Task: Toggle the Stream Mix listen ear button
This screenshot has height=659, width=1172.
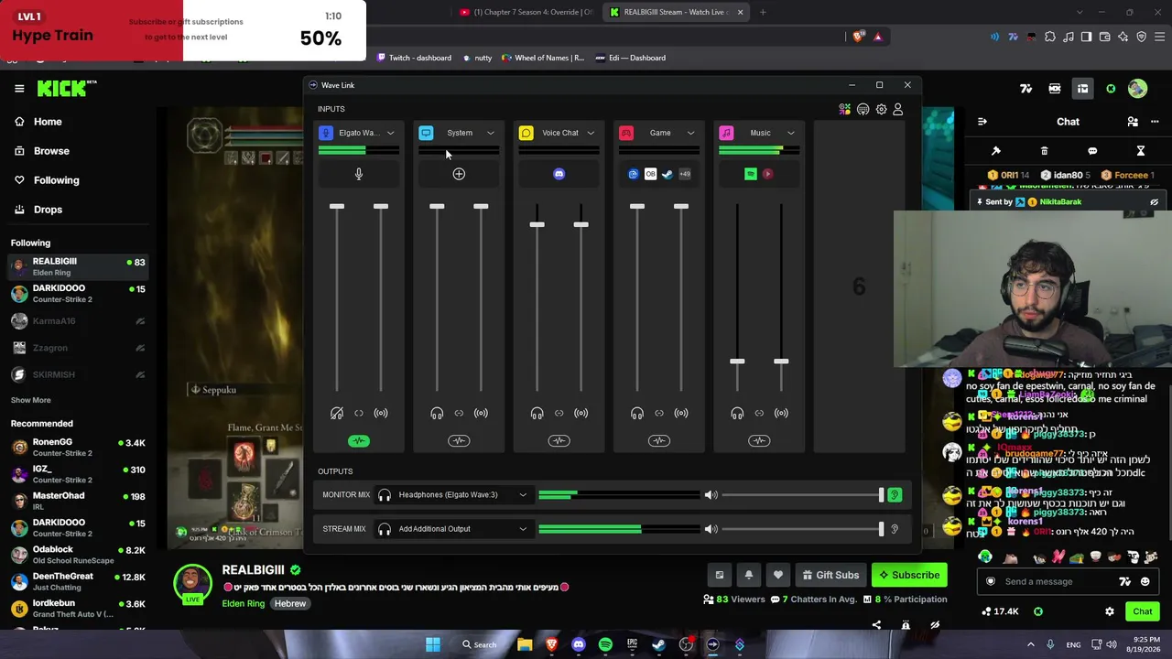Action: tap(895, 529)
